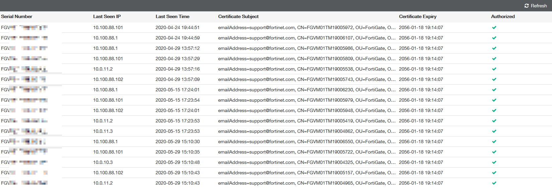Click authorized checkmark for CN=FGVM01TM19005538 row

click(x=494, y=69)
